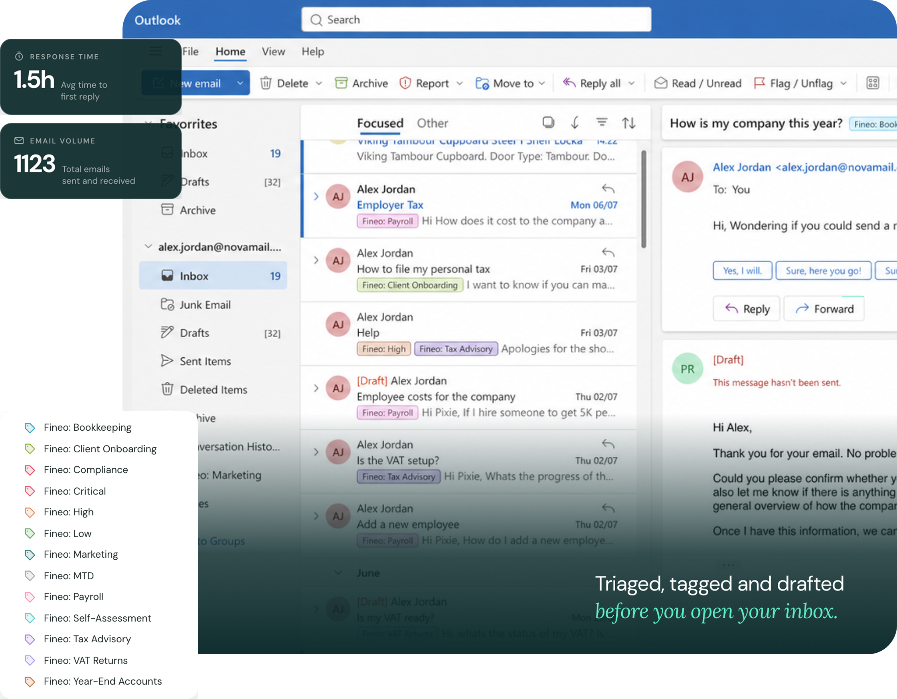Viewport: 897px width, 699px height.
Task: Open the Employer Tax email
Action: point(469,206)
